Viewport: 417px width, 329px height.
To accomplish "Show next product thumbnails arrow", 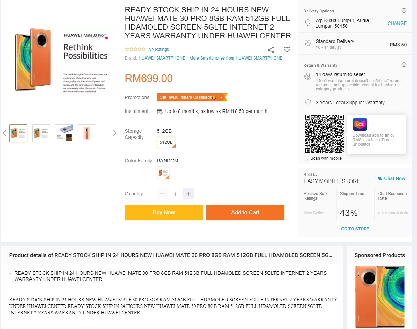I will [x=114, y=133].
